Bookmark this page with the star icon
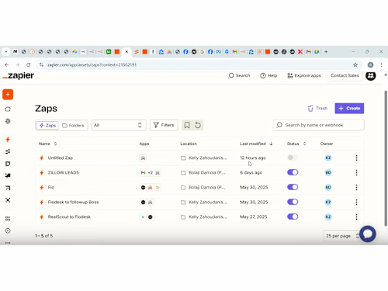Viewport: 388px width, 291px height. [355, 65]
